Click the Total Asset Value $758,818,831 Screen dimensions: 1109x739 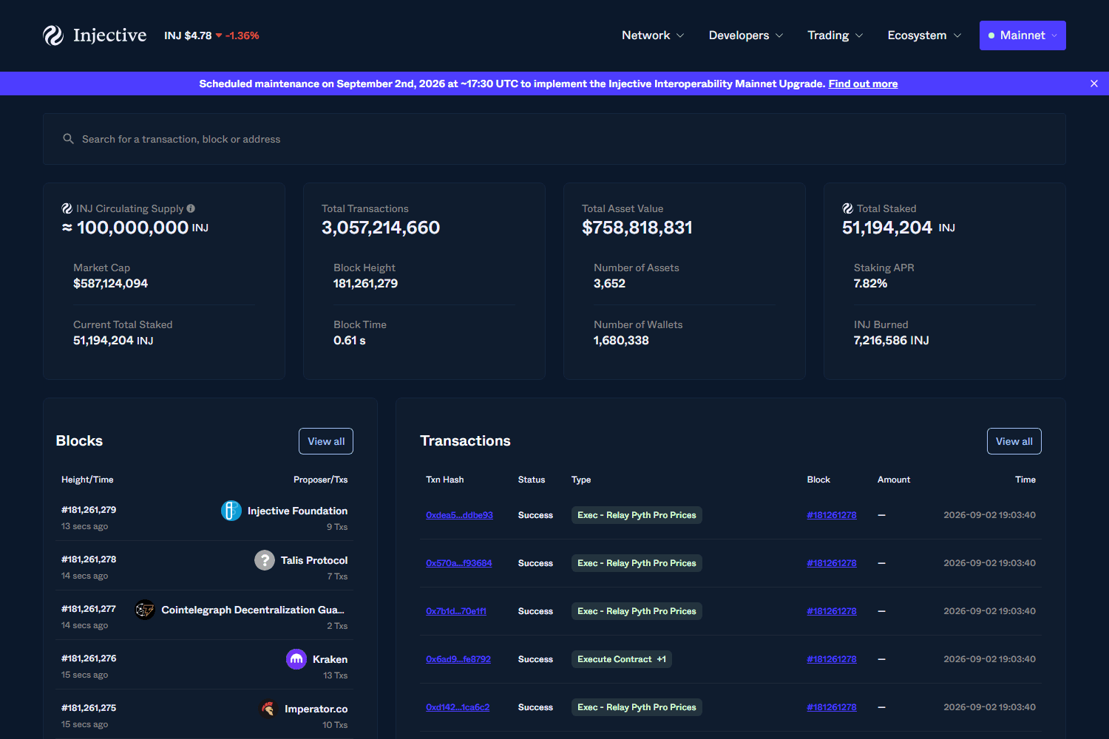tap(637, 228)
